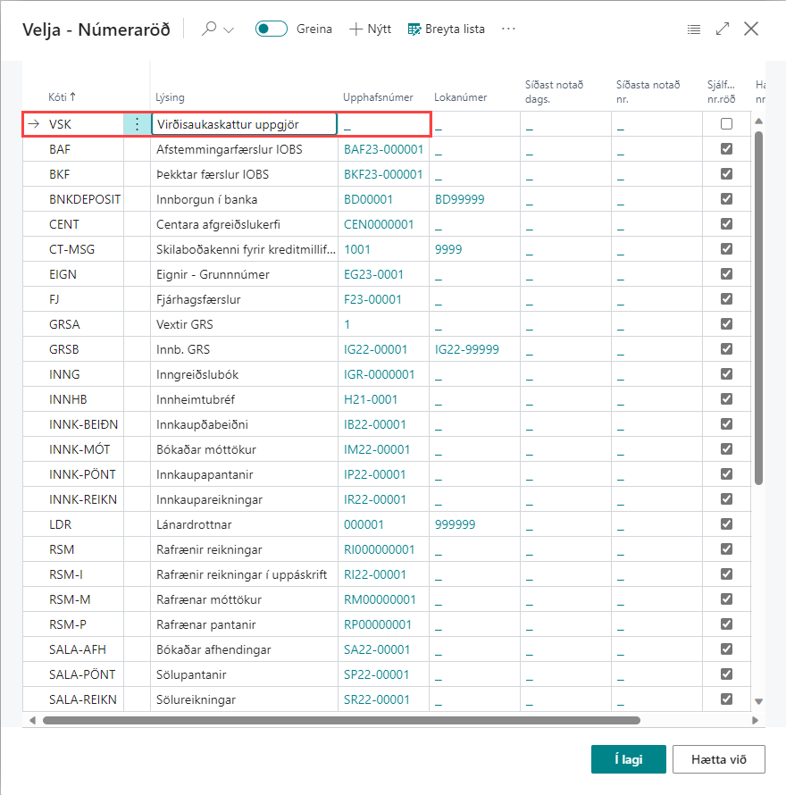Open the more options ellipsis menu
This screenshot has height=795, width=786.
[x=509, y=29]
